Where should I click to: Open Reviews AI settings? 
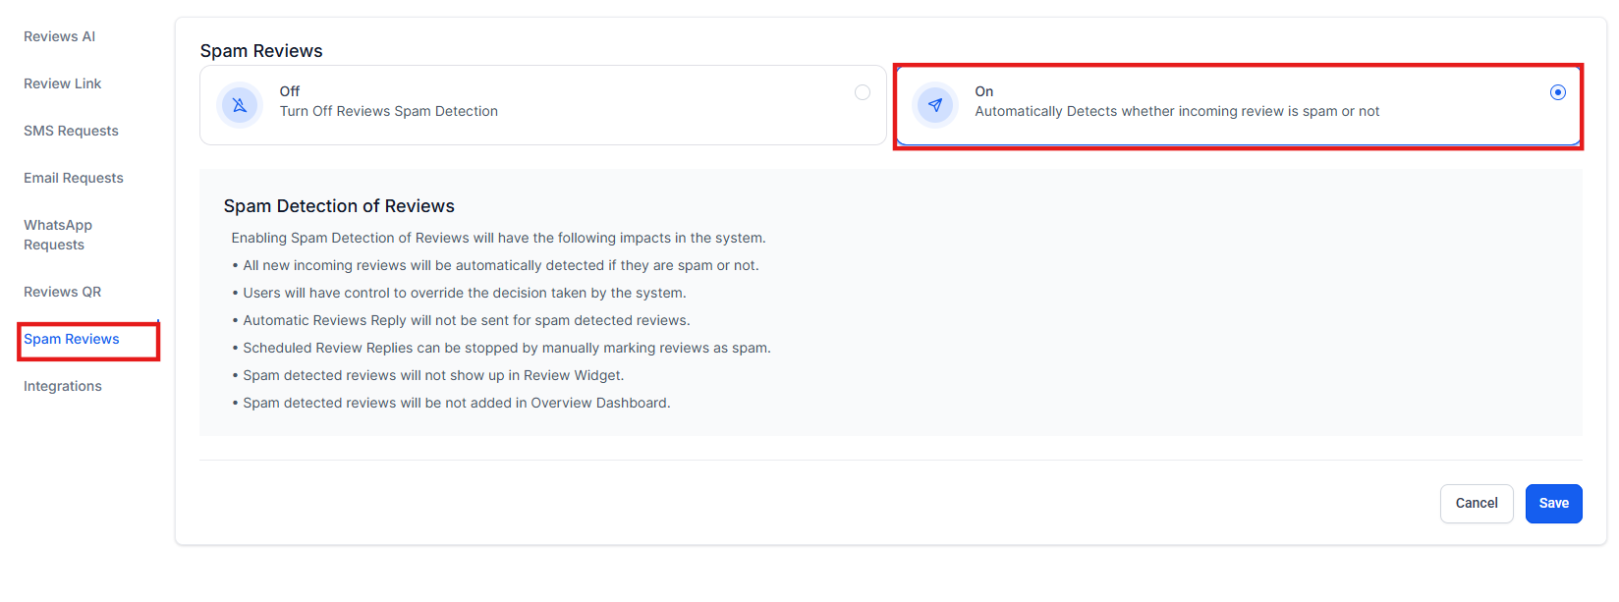click(60, 36)
